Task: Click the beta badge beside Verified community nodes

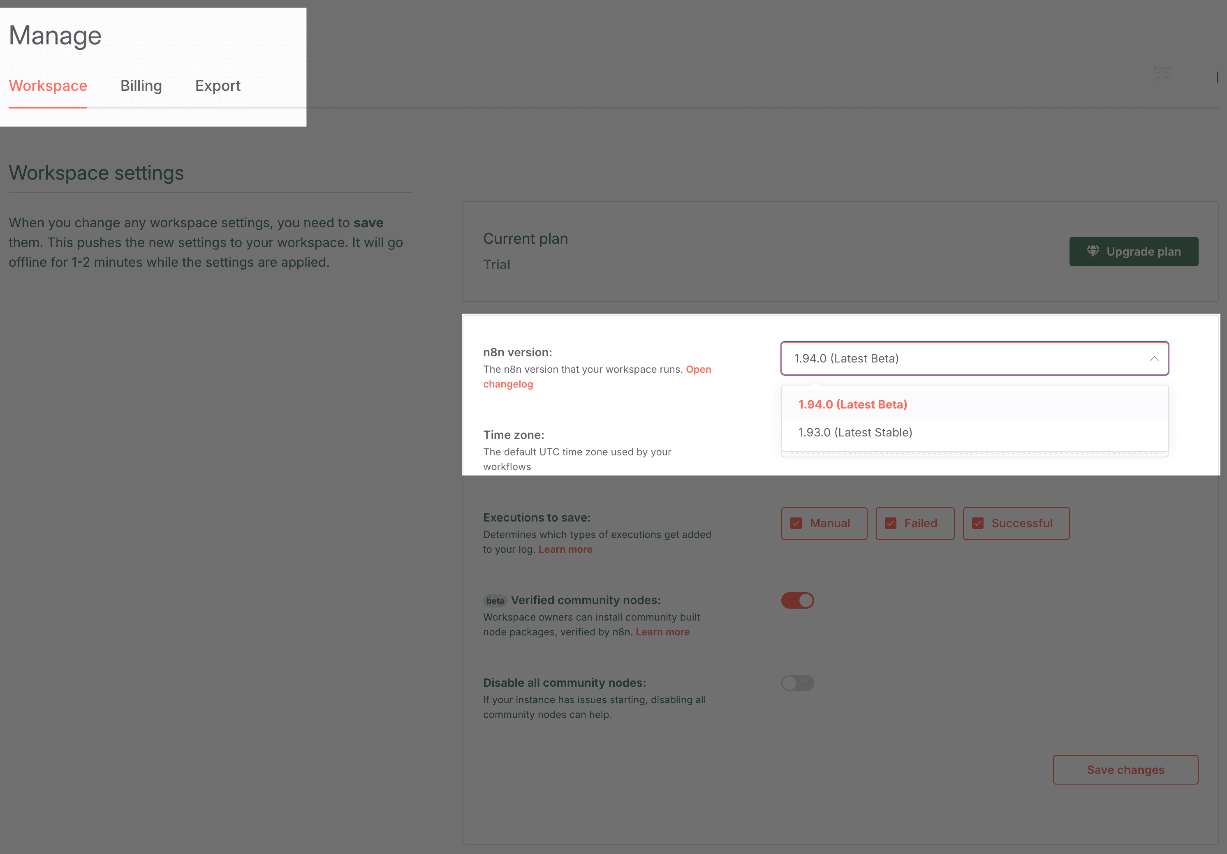Action: 495,600
